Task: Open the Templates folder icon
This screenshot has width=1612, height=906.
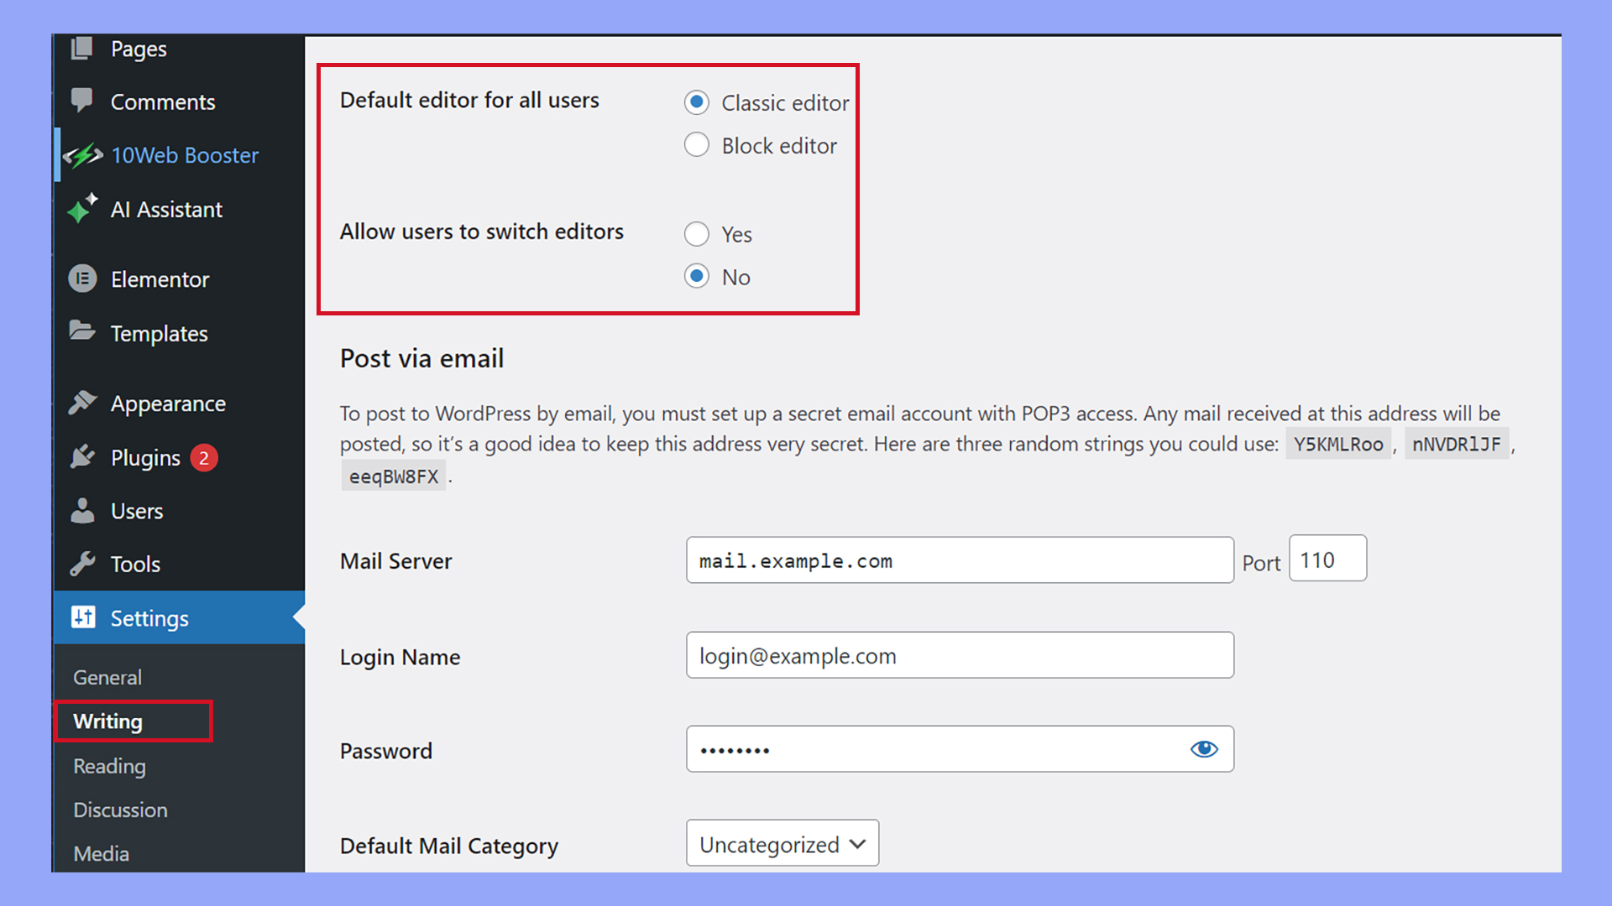Action: coord(83,332)
